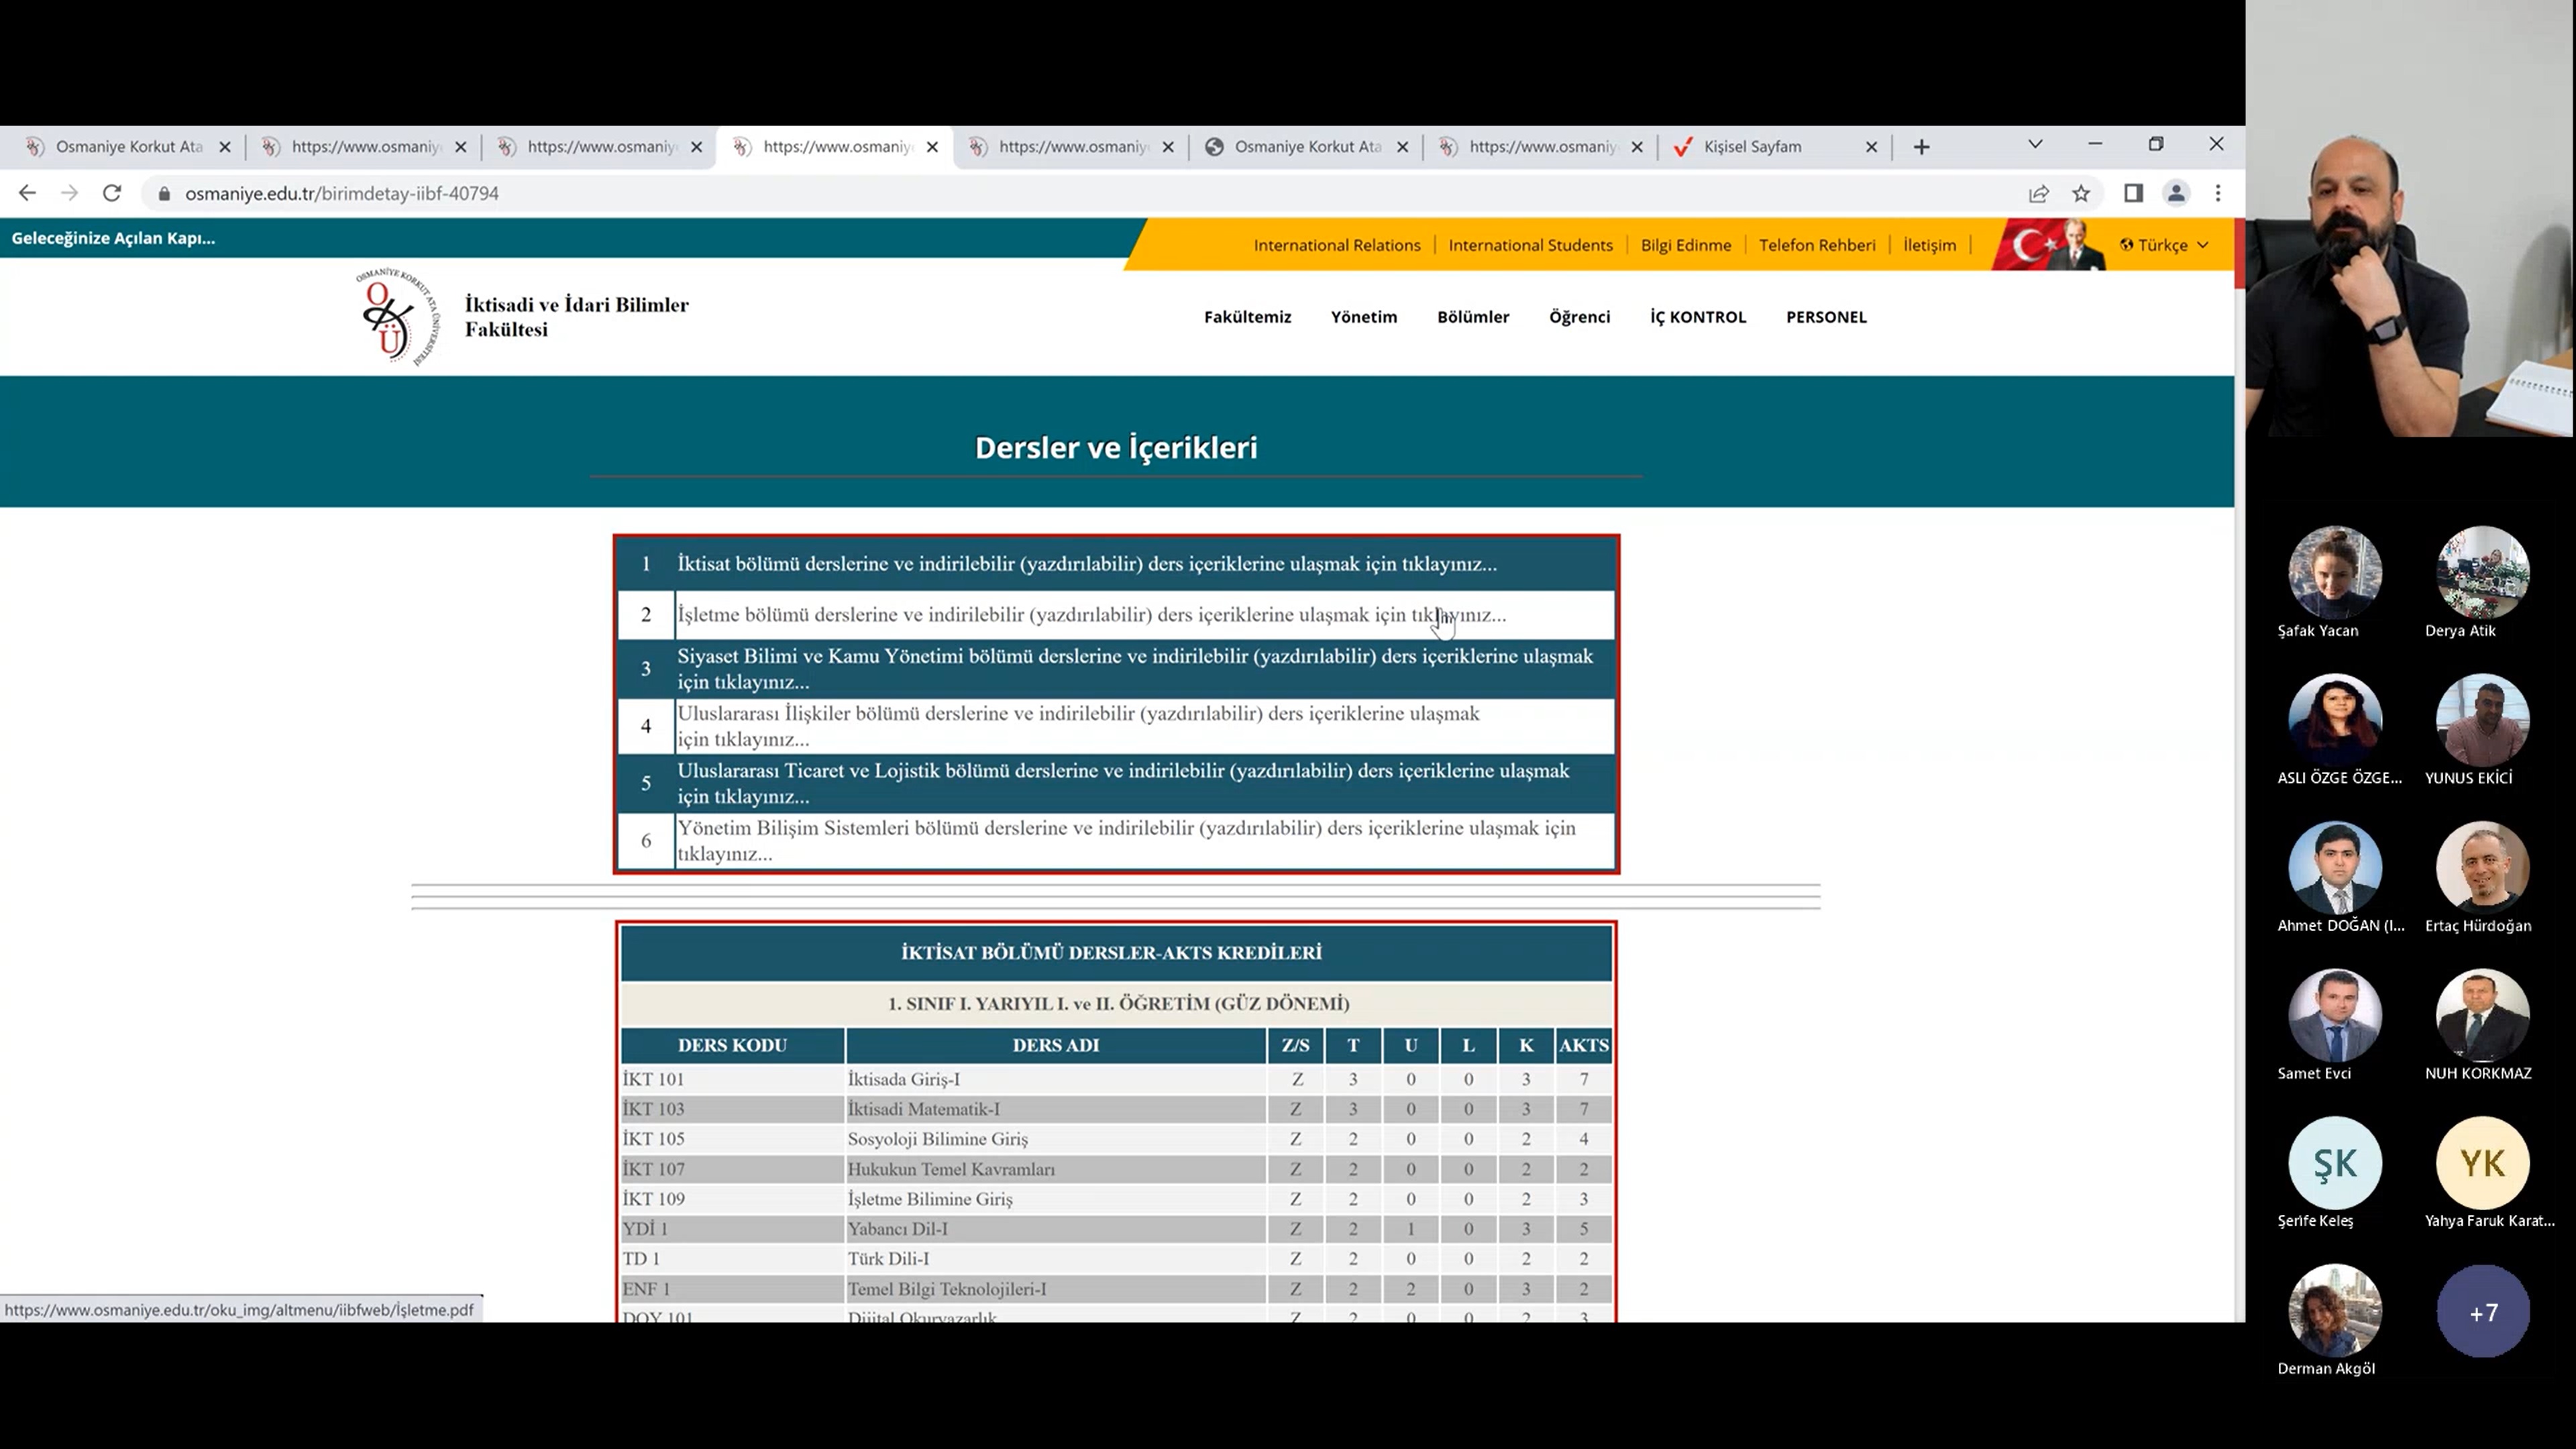Close the currently active tab

(x=932, y=147)
